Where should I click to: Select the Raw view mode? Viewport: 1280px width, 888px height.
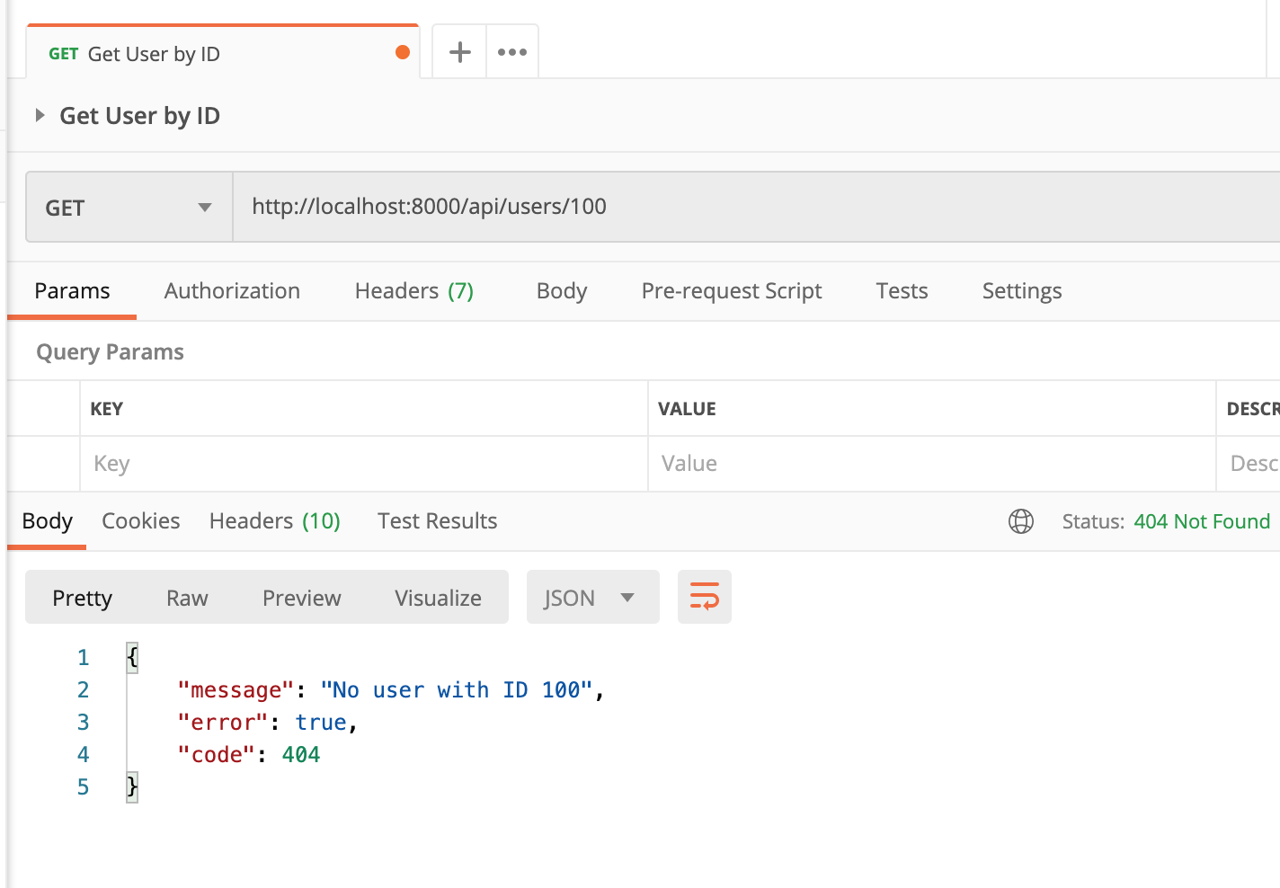click(187, 598)
